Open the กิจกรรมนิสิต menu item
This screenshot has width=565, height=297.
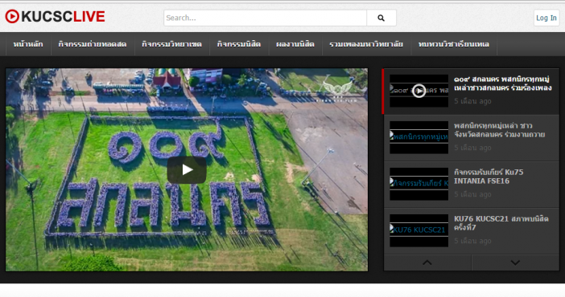coord(239,44)
